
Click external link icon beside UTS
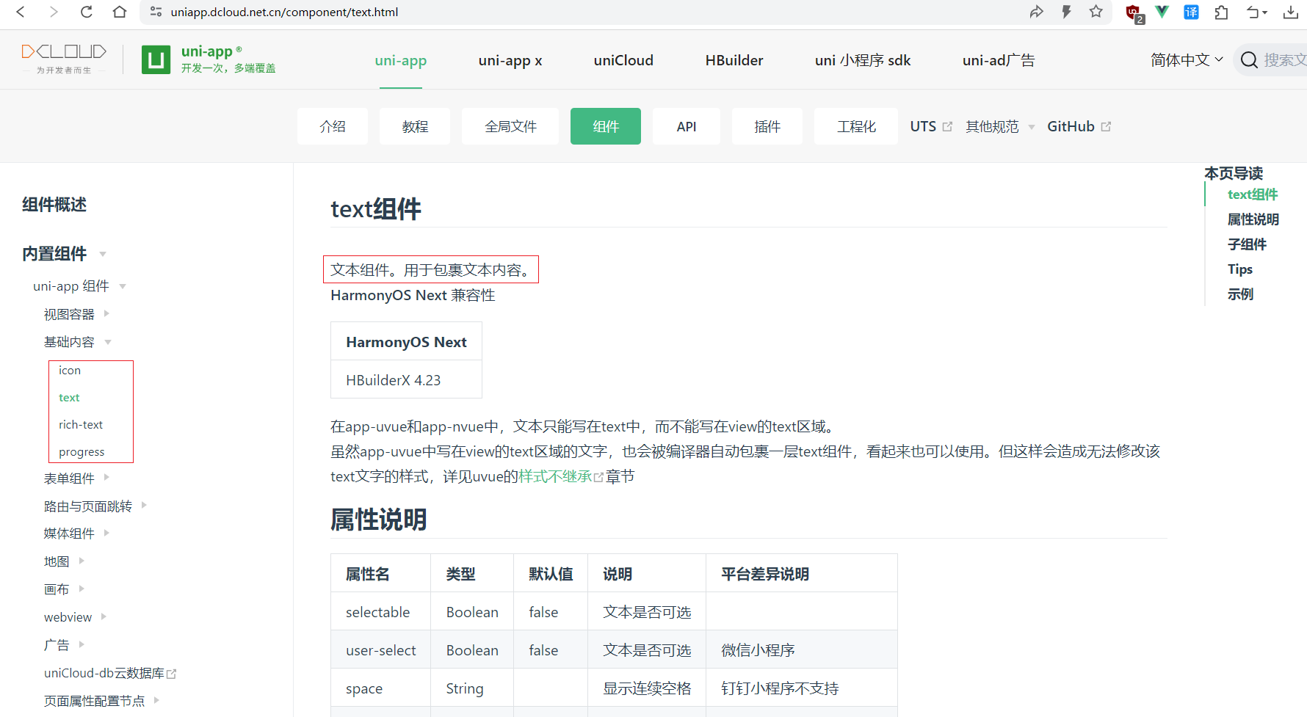point(947,126)
